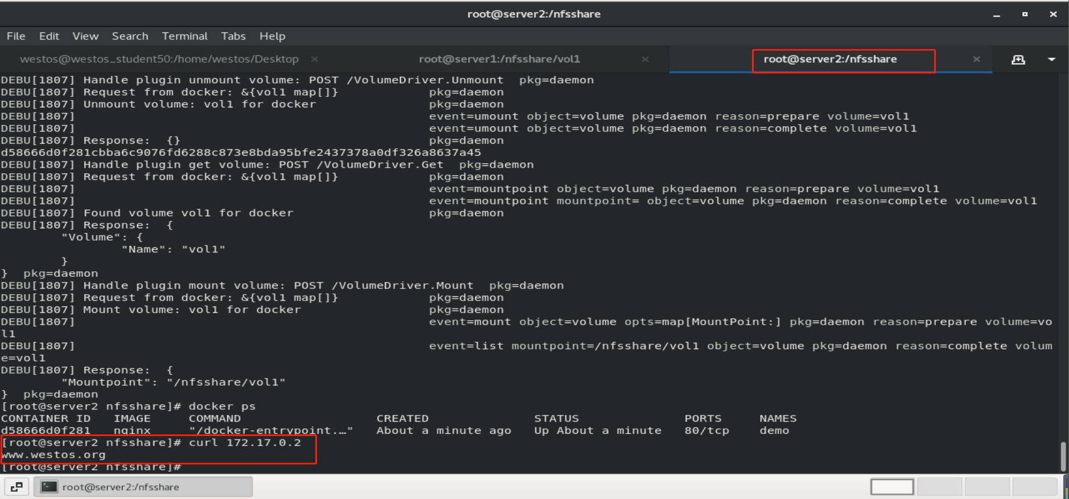Click the new terminal tab icon

[x=1018, y=60]
